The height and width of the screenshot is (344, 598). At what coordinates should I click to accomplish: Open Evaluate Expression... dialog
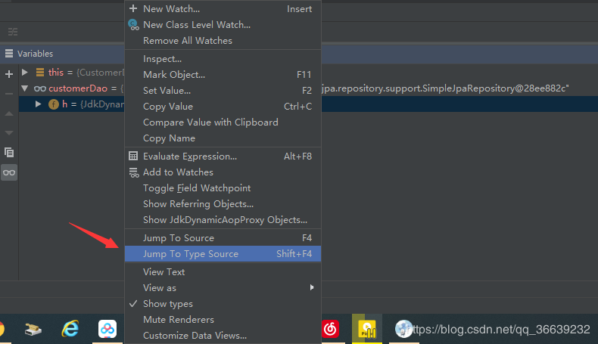(x=223, y=157)
